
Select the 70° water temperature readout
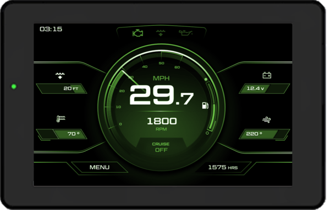[x=62, y=134]
